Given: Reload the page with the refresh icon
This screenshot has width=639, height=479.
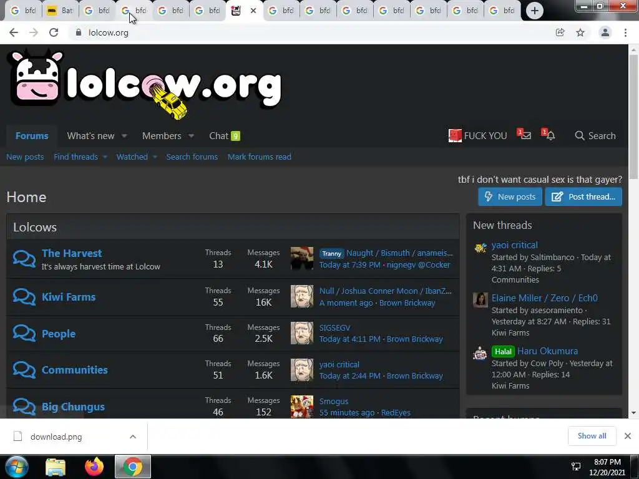Looking at the screenshot, I should tap(54, 32).
